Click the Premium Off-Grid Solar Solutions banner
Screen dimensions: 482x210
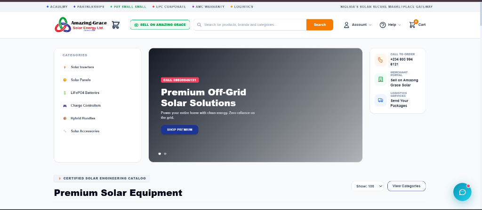256,105
